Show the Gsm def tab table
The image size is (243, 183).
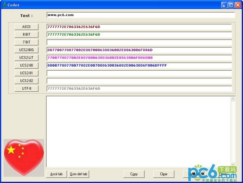(79, 174)
